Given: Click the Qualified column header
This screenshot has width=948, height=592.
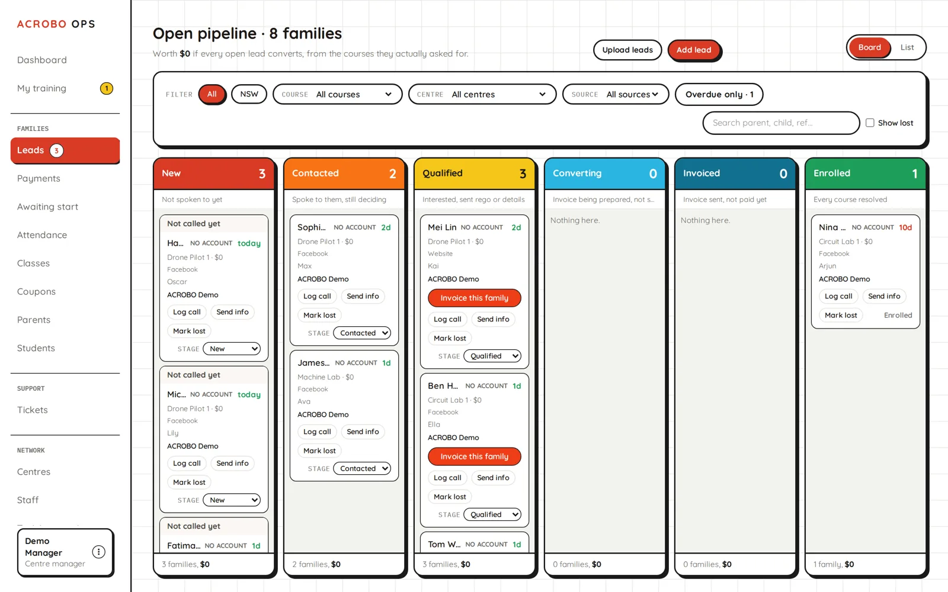Looking at the screenshot, I should point(475,173).
